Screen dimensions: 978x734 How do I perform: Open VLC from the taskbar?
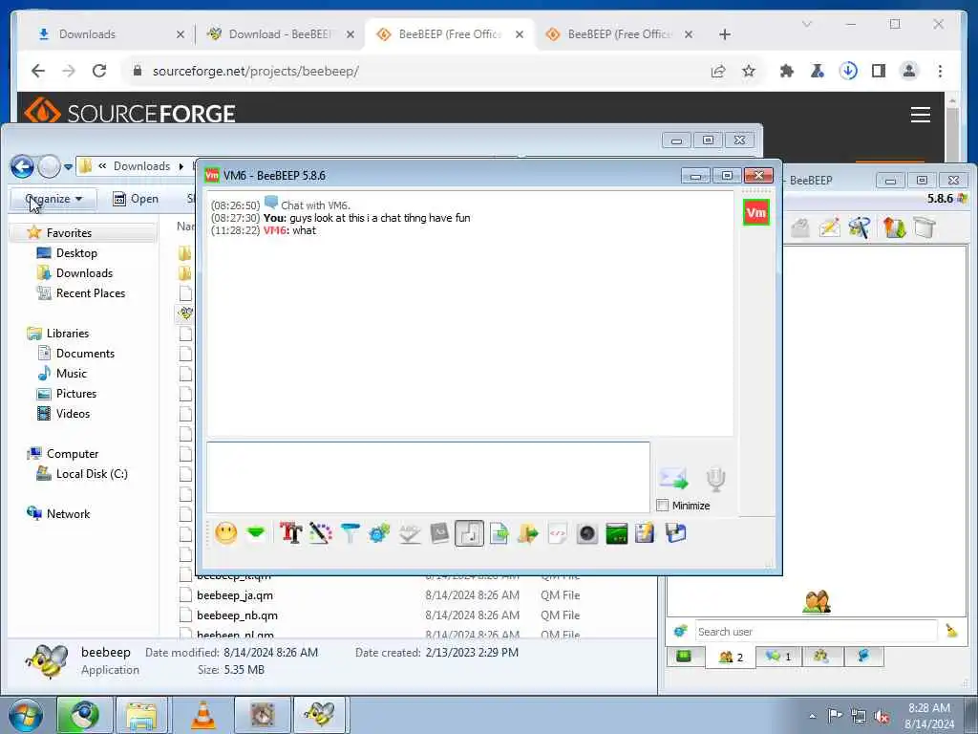tap(202, 715)
